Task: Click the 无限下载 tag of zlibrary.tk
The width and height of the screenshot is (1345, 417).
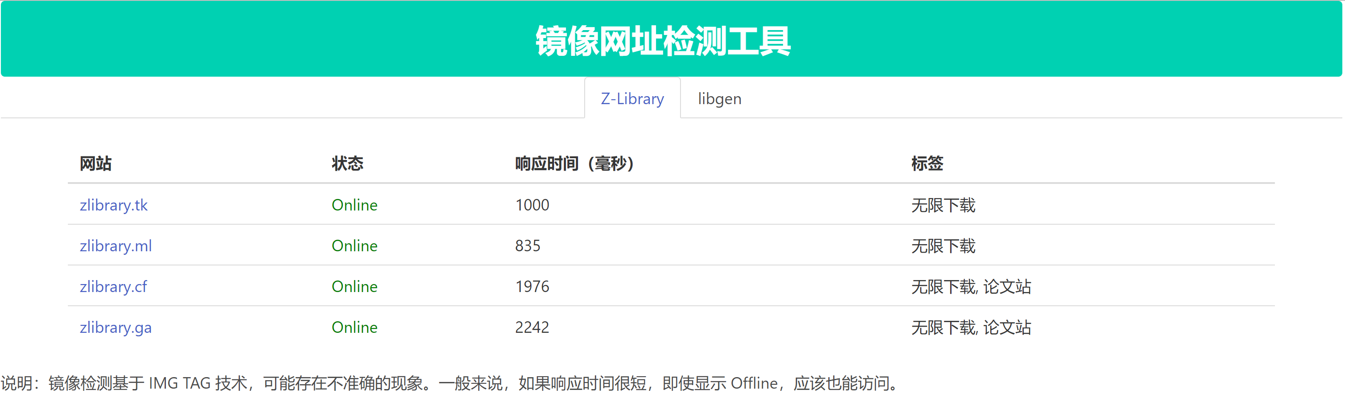Action: (x=943, y=205)
